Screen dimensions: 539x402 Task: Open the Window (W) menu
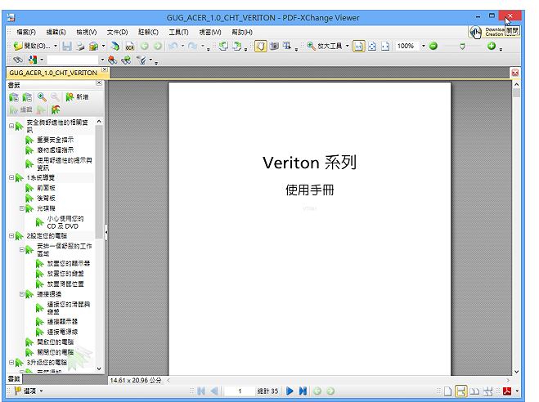210,32
